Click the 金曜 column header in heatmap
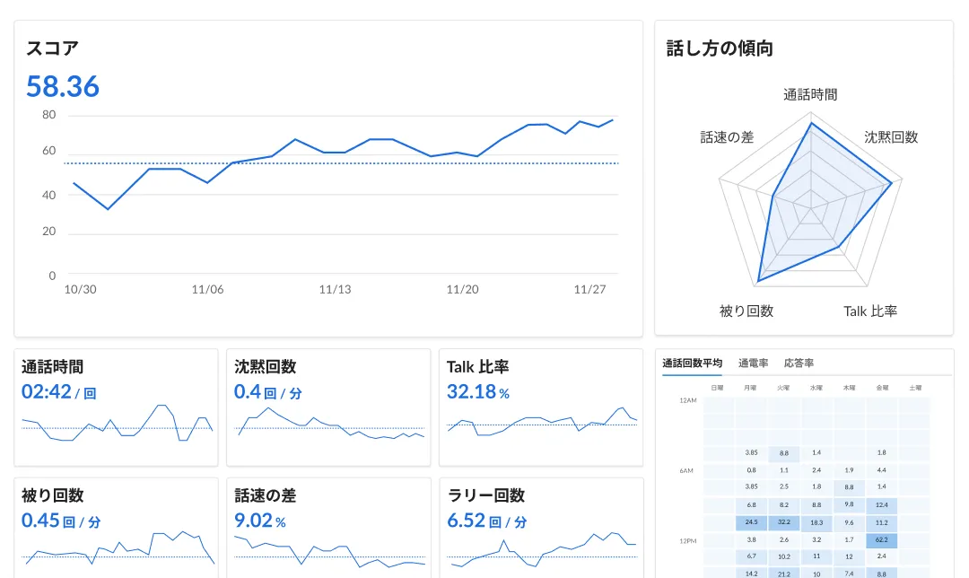The height and width of the screenshot is (578, 969). pos(881,388)
